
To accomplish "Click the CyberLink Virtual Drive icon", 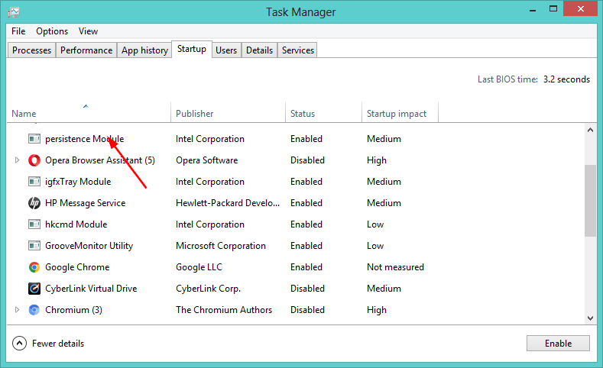I will [x=34, y=289].
